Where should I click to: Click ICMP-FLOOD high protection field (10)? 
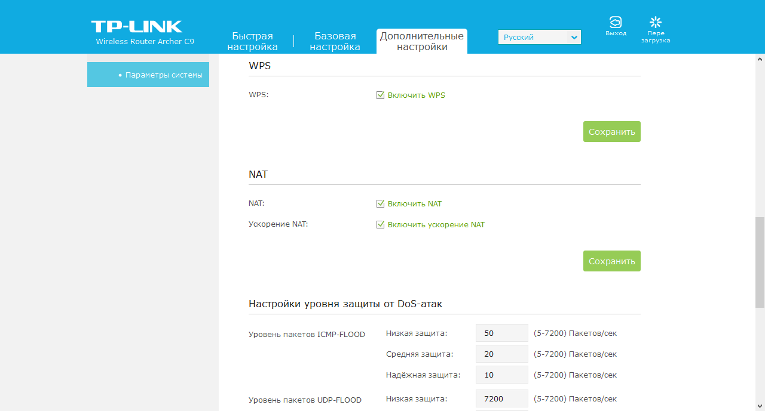pyautogui.click(x=501, y=375)
